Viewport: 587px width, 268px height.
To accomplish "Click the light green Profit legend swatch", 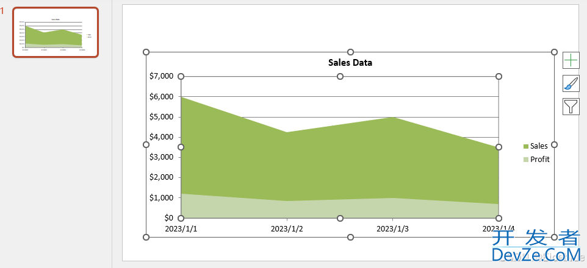I will point(525,160).
